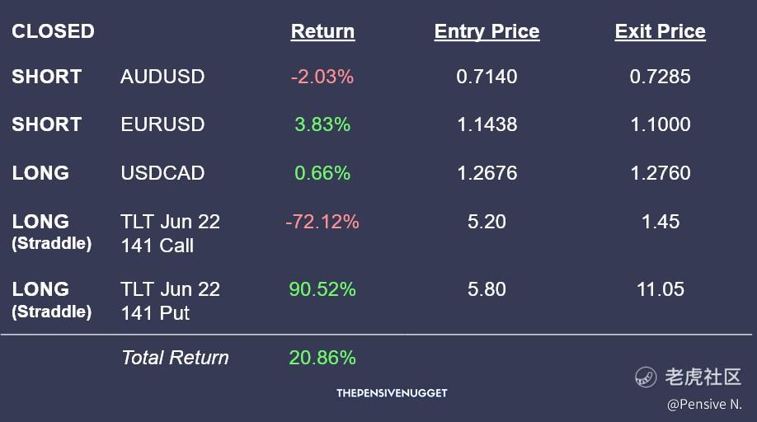Click the -72.12% return value
This screenshot has width=757, height=422.
tap(322, 222)
